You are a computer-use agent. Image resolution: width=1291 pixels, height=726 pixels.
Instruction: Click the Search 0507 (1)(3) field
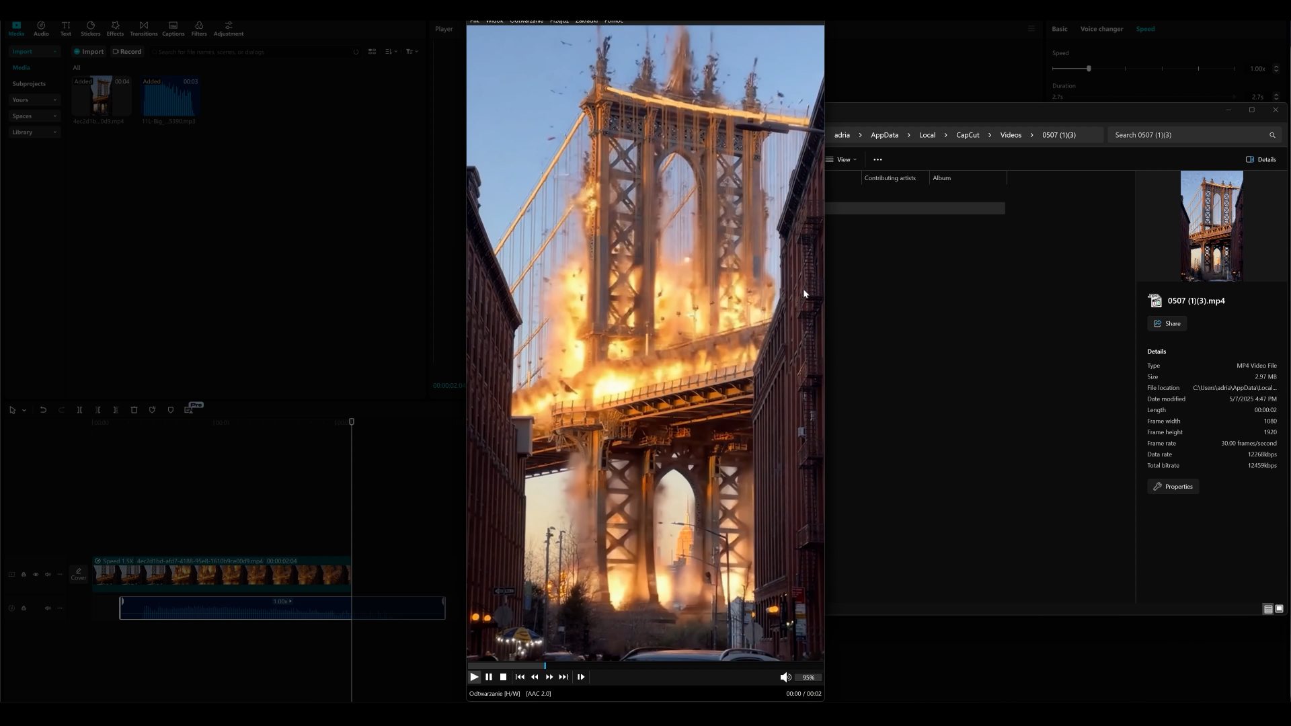click(x=1195, y=135)
